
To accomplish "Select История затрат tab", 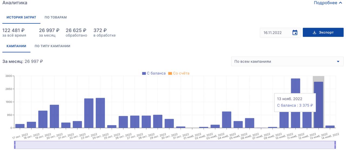I will coord(21,17).
